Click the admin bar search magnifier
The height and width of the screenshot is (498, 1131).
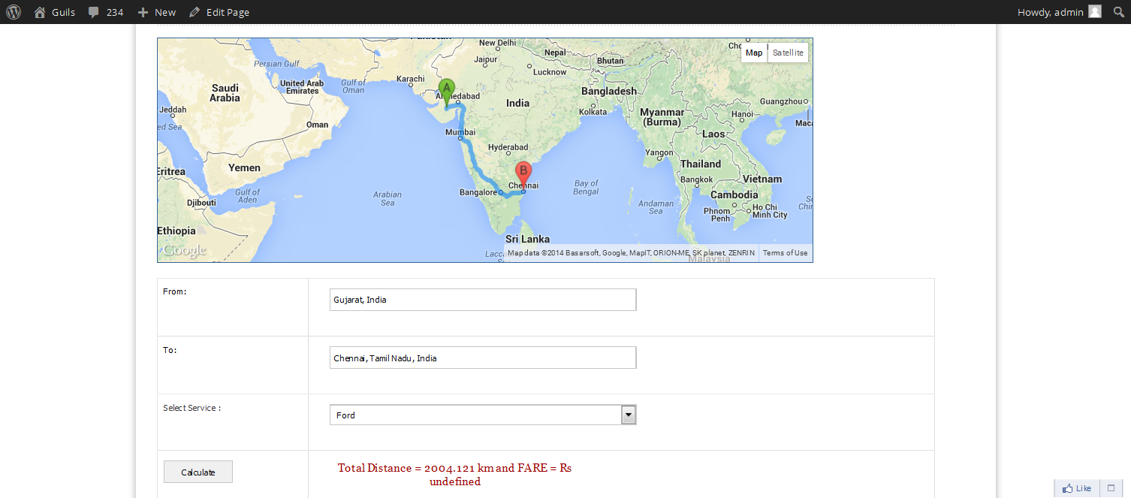[x=1118, y=12]
